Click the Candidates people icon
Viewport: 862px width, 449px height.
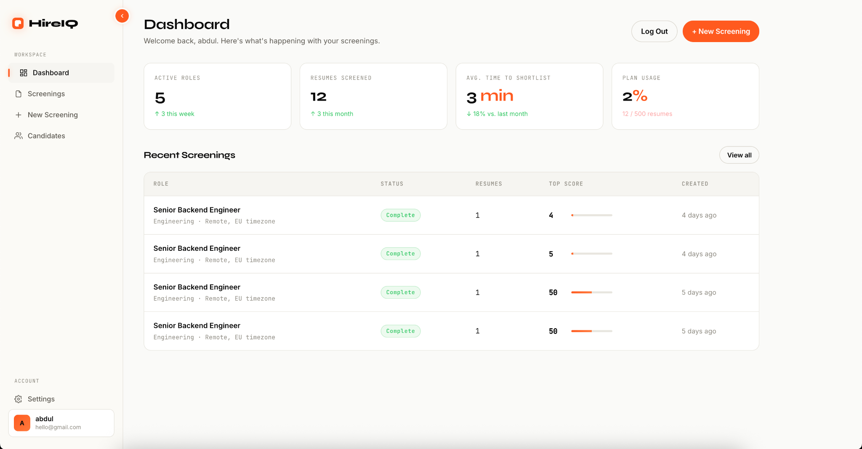[19, 136]
